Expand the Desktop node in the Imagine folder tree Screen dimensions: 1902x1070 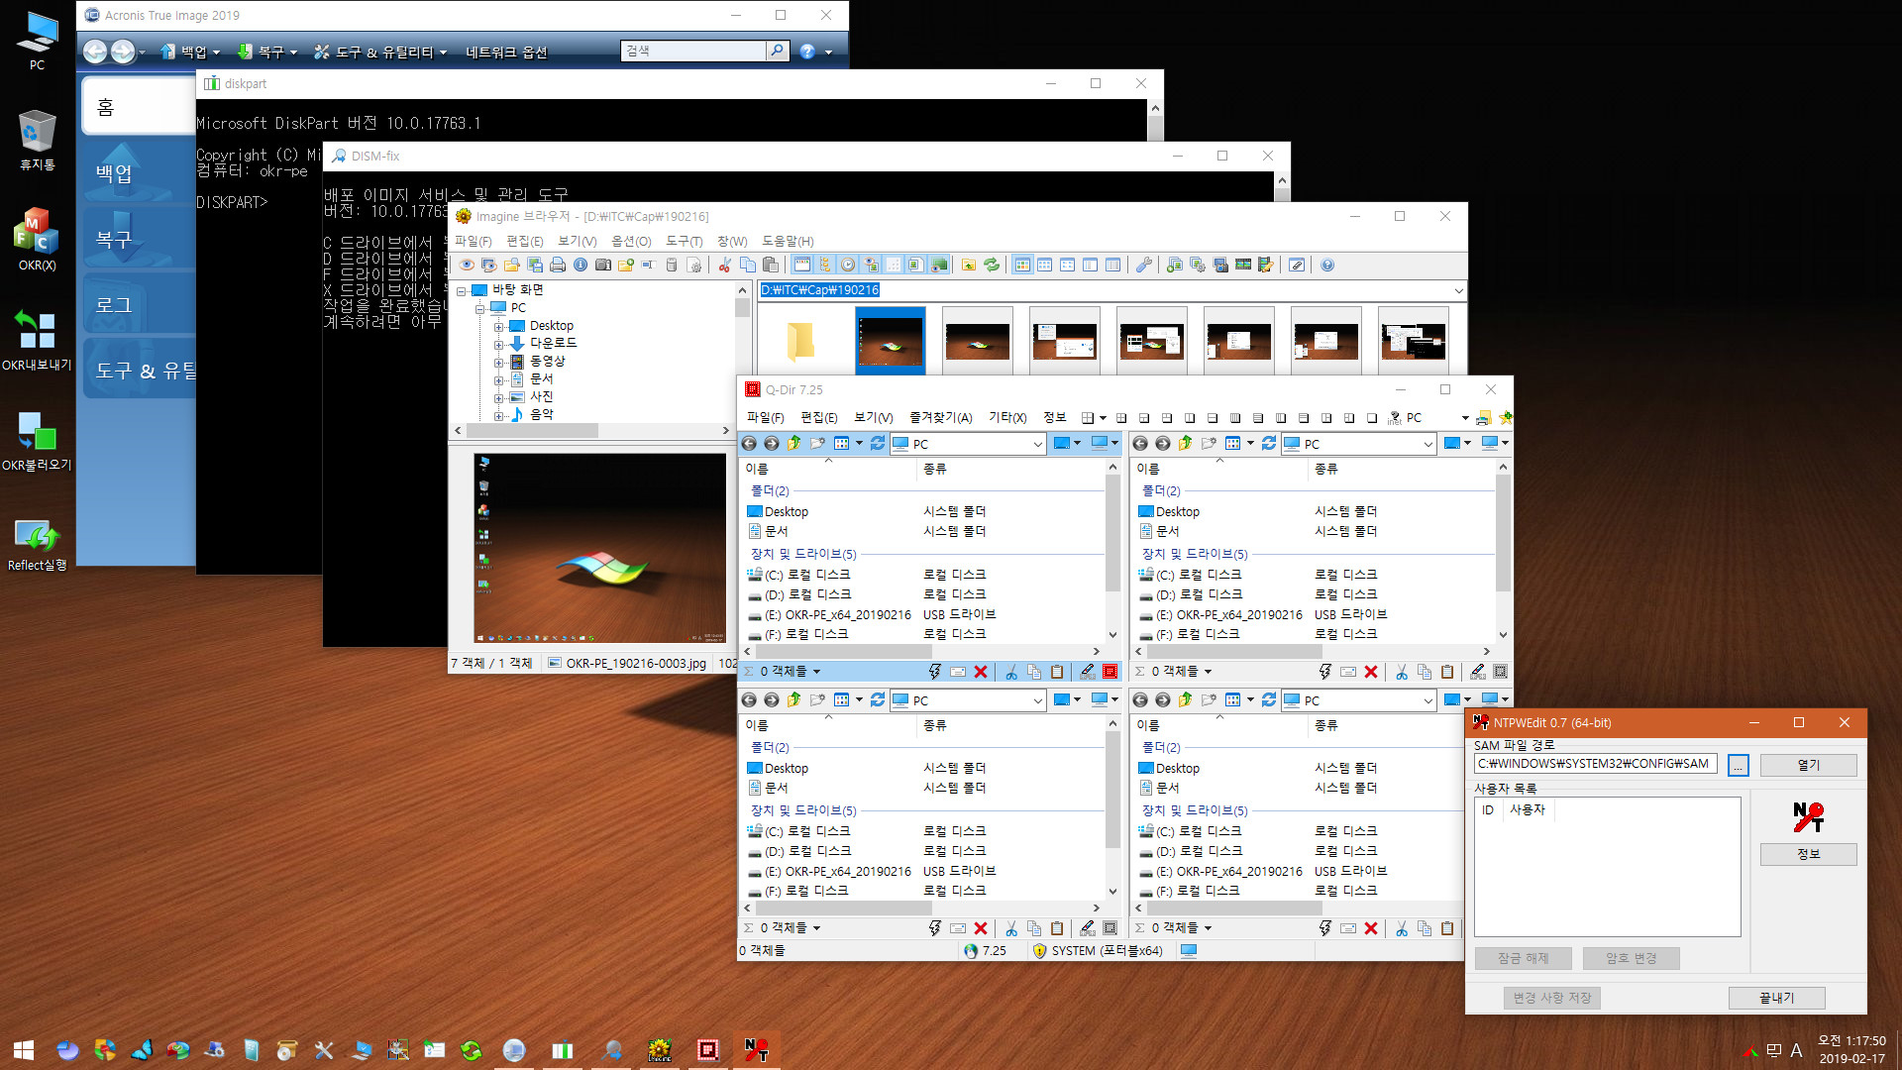499,327
